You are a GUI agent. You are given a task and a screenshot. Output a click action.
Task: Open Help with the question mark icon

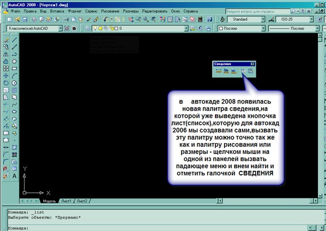coord(209,19)
